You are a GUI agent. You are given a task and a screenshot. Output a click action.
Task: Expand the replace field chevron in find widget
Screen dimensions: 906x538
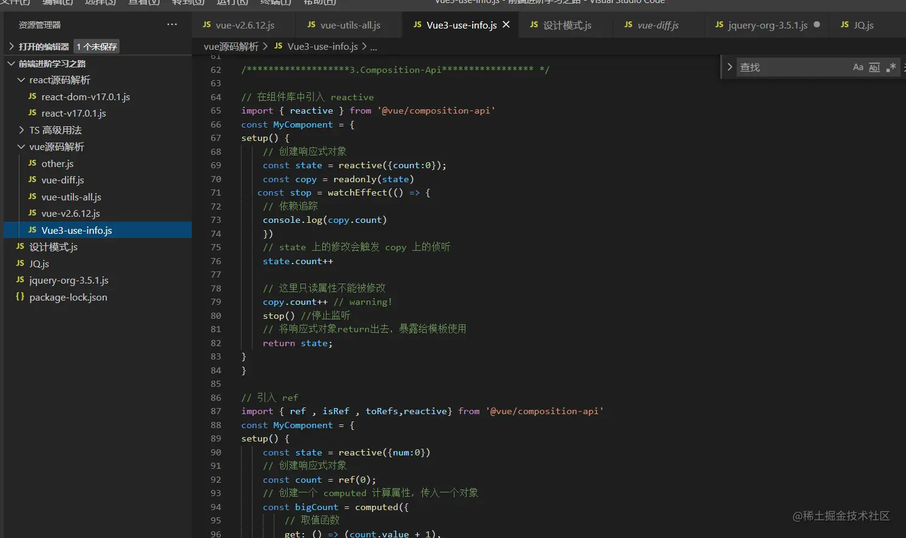pyautogui.click(x=729, y=67)
